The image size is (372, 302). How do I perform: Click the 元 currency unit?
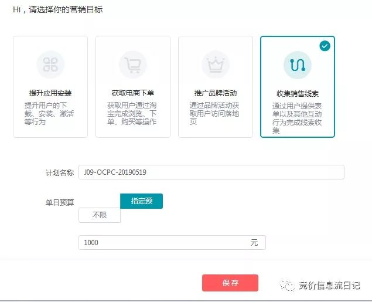(254, 243)
